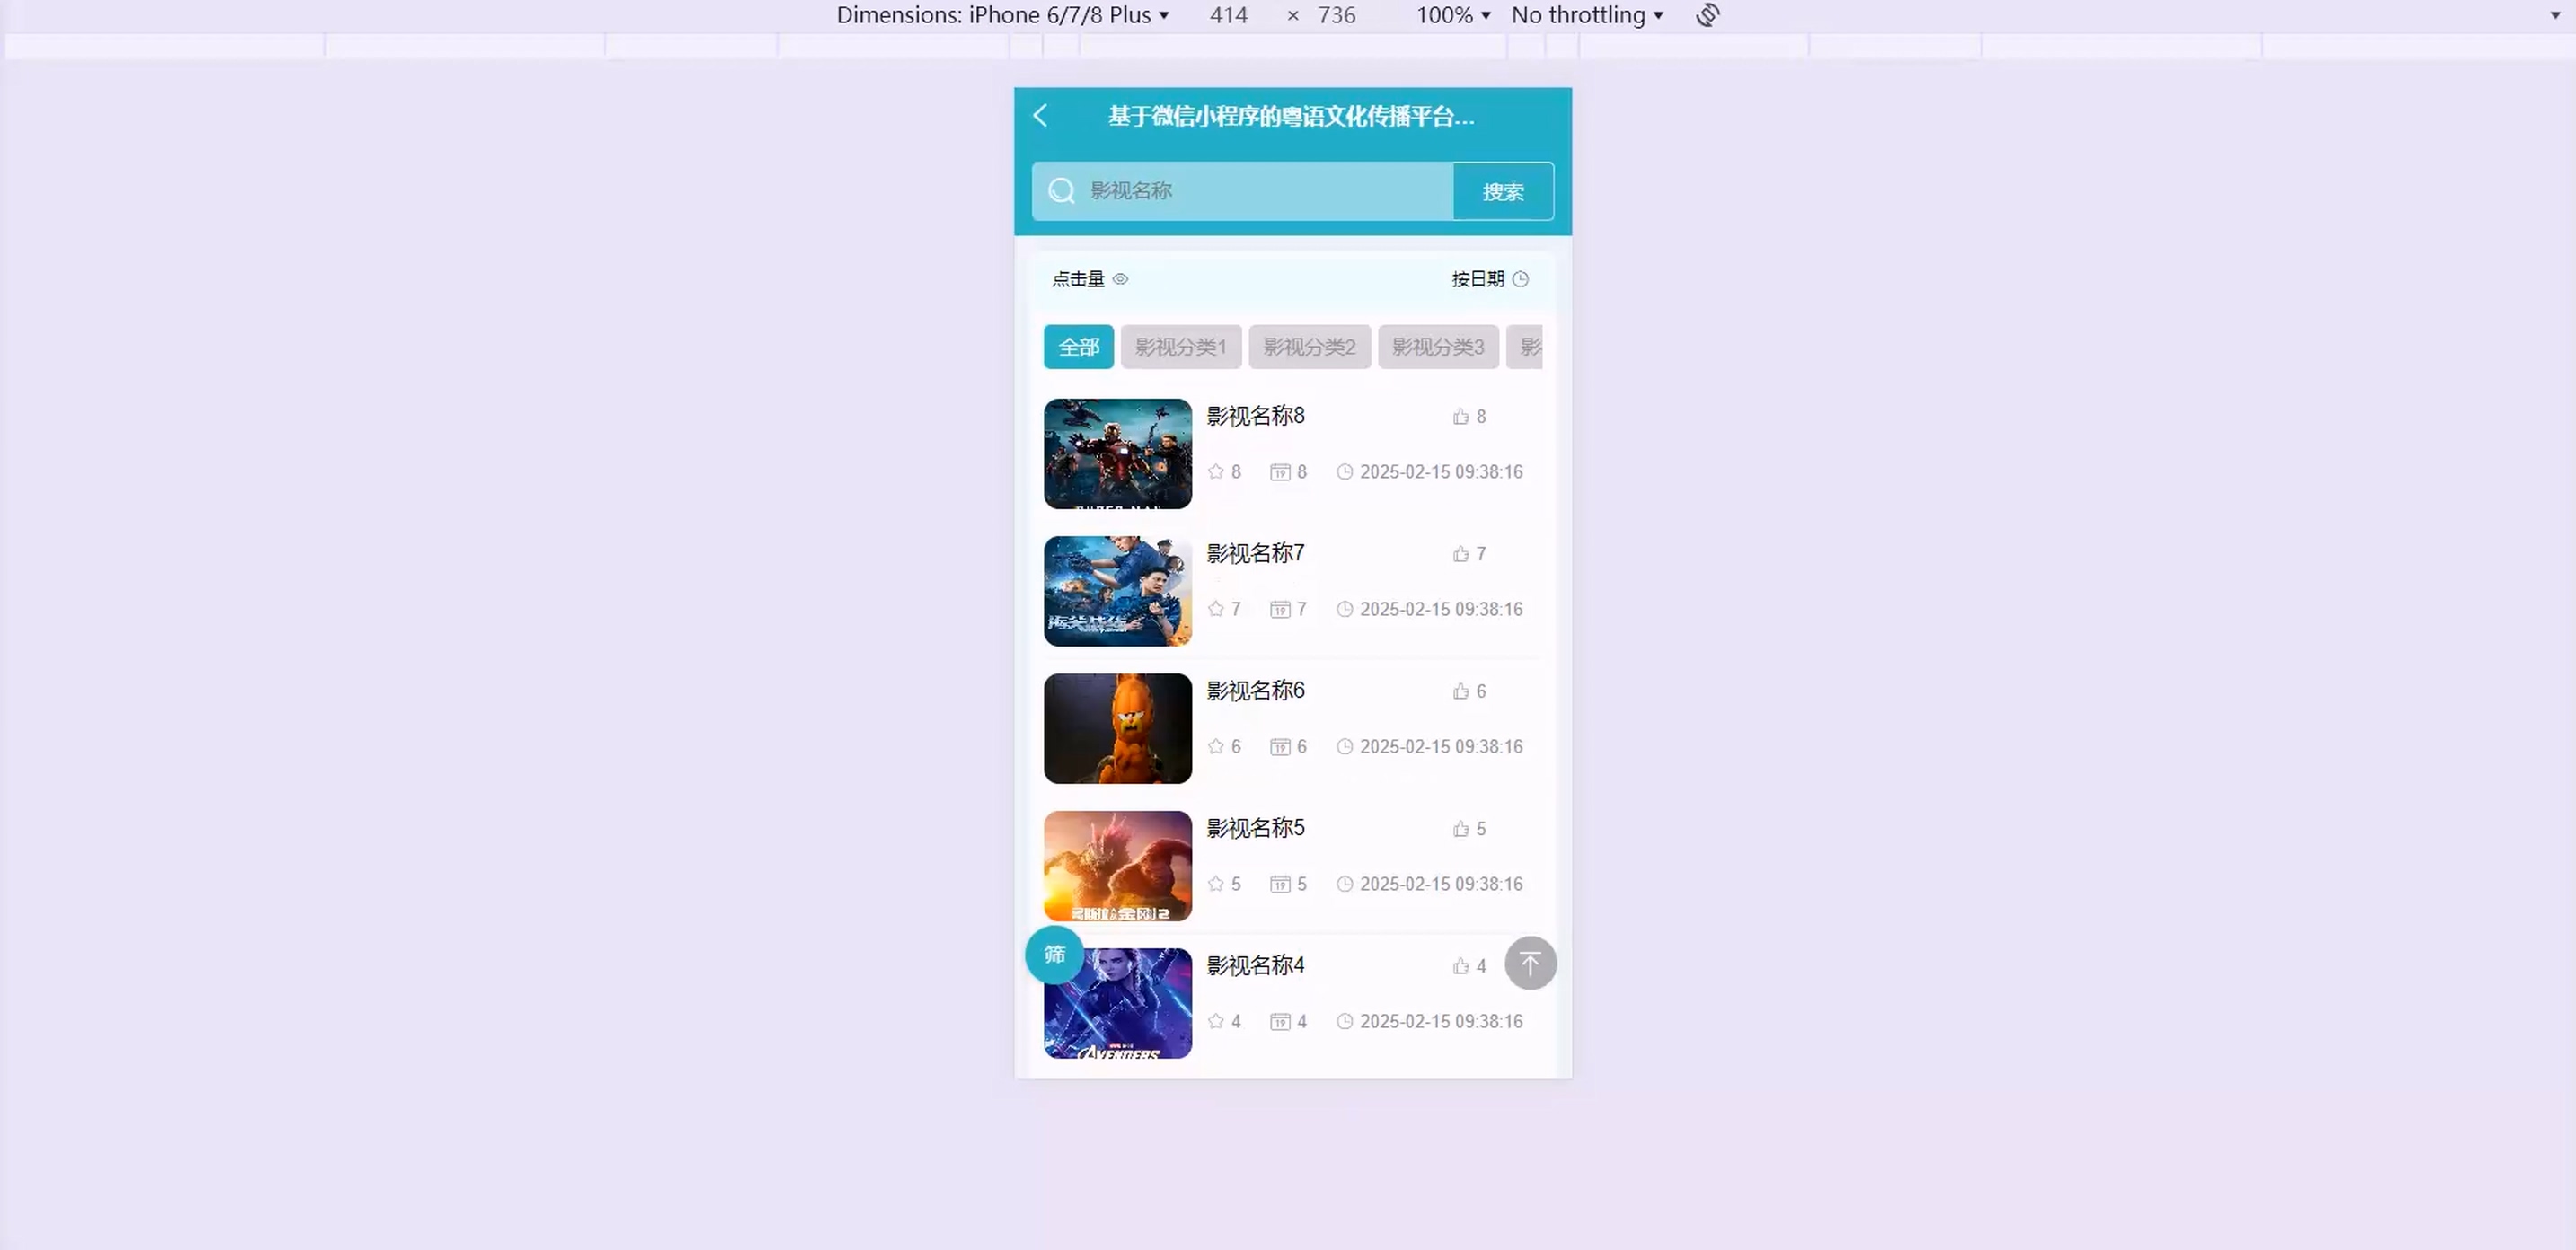Click the scroll-to-top round button
This screenshot has height=1250, width=2576.
pyautogui.click(x=1530, y=963)
